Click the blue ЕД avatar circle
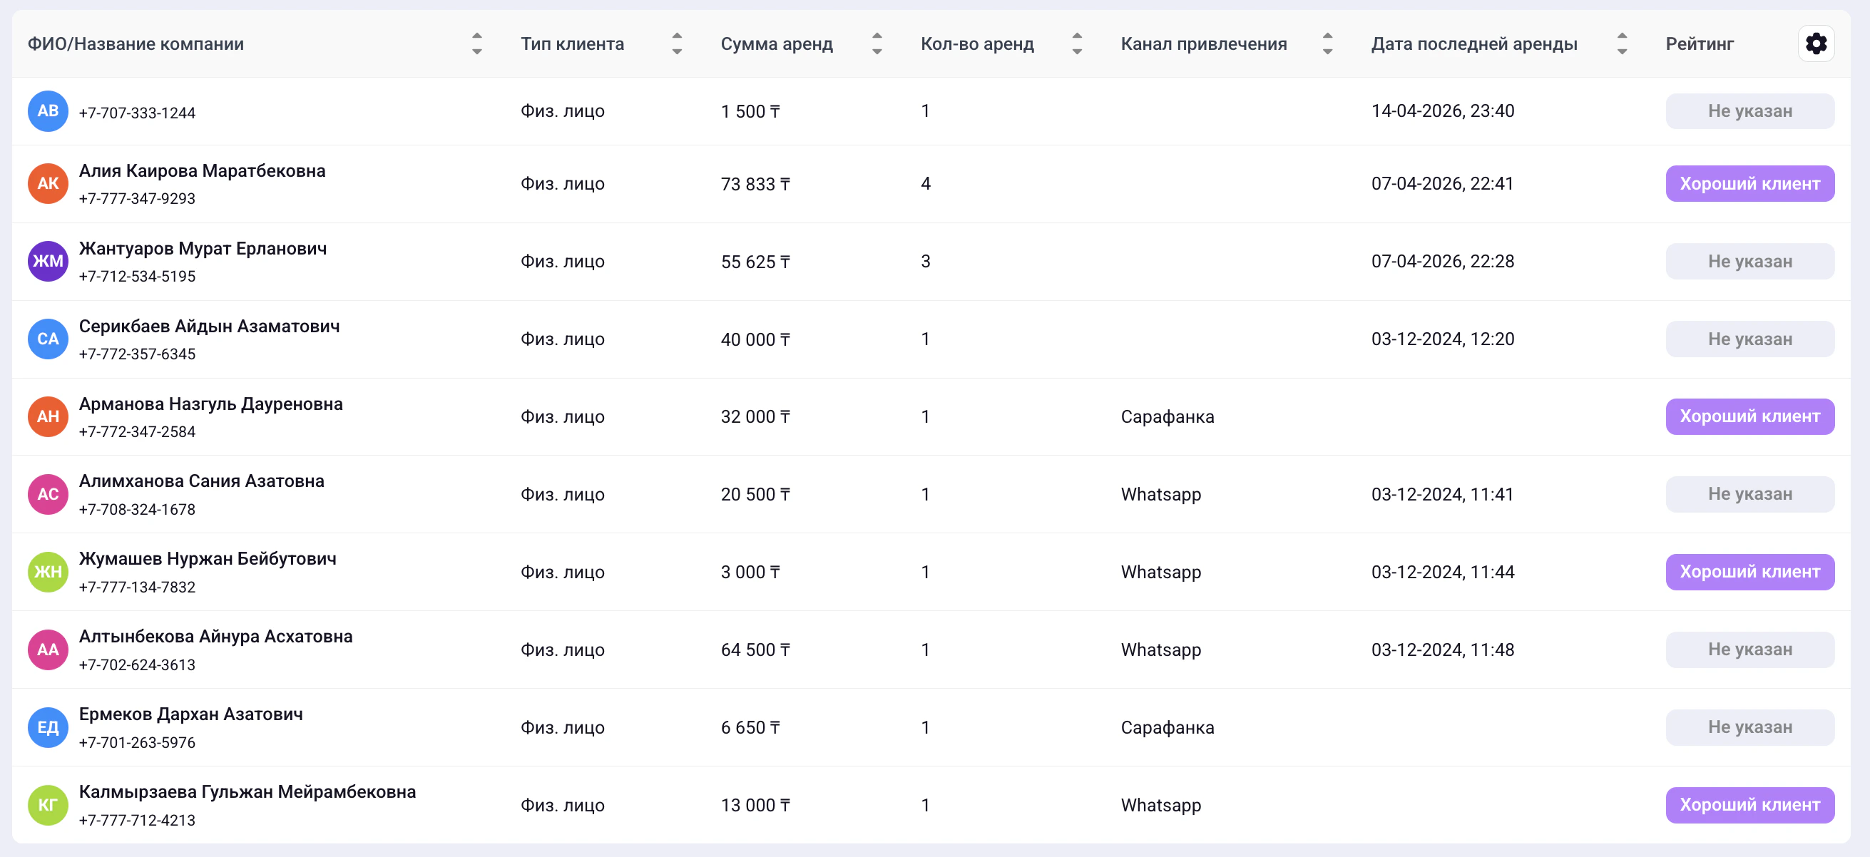This screenshot has height=857, width=1870. tap(48, 727)
